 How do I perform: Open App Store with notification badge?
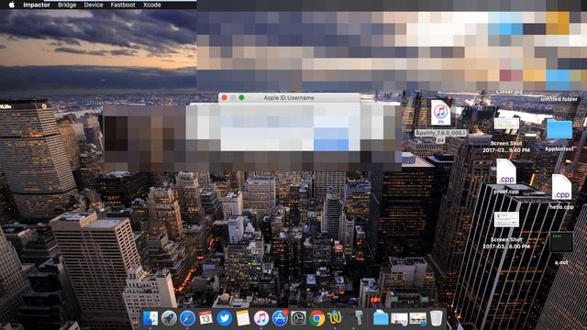coord(280,318)
